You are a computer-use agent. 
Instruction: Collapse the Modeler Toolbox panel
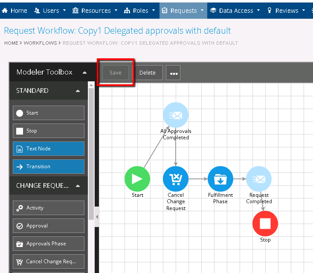[85, 72]
